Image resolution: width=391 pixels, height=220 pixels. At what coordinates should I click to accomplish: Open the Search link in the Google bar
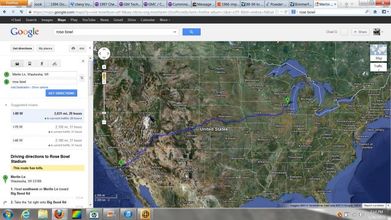point(31,20)
